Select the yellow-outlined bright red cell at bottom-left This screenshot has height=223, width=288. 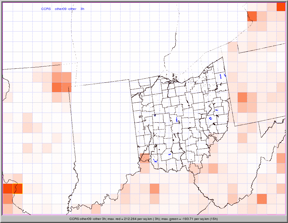18,189
